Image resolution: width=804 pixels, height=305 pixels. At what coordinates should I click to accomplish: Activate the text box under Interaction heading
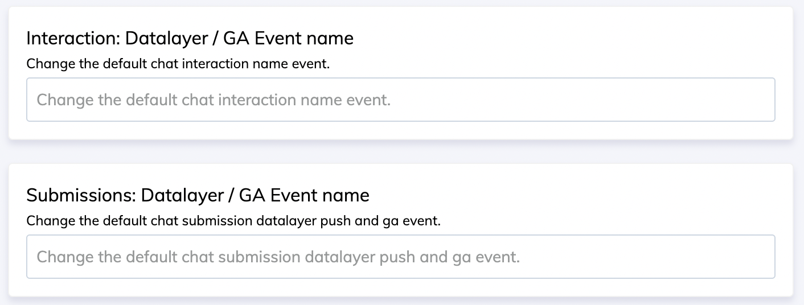point(401,100)
